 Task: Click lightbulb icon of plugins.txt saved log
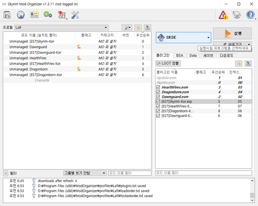[34, 186]
